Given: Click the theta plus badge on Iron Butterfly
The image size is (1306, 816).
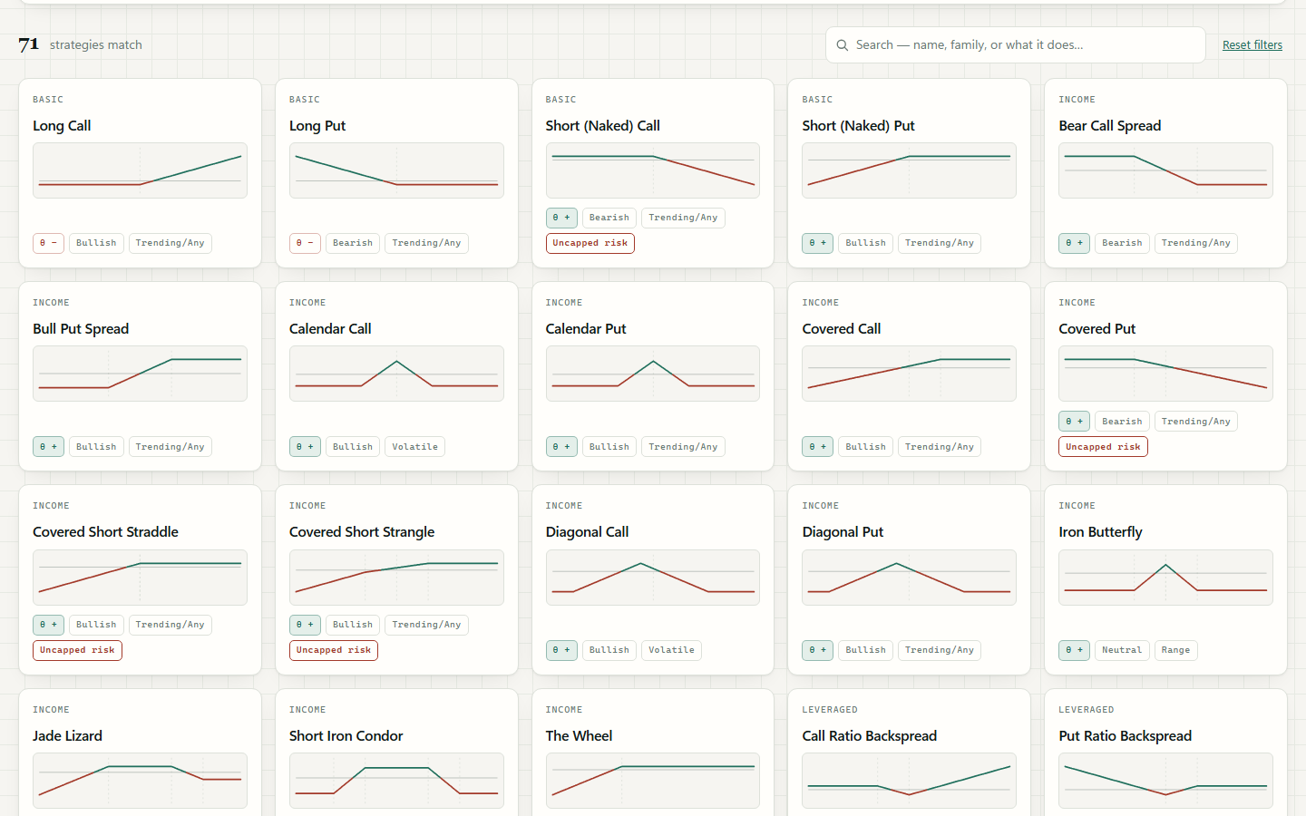Looking at the screenshot, I should click(x=1074, y=650).
